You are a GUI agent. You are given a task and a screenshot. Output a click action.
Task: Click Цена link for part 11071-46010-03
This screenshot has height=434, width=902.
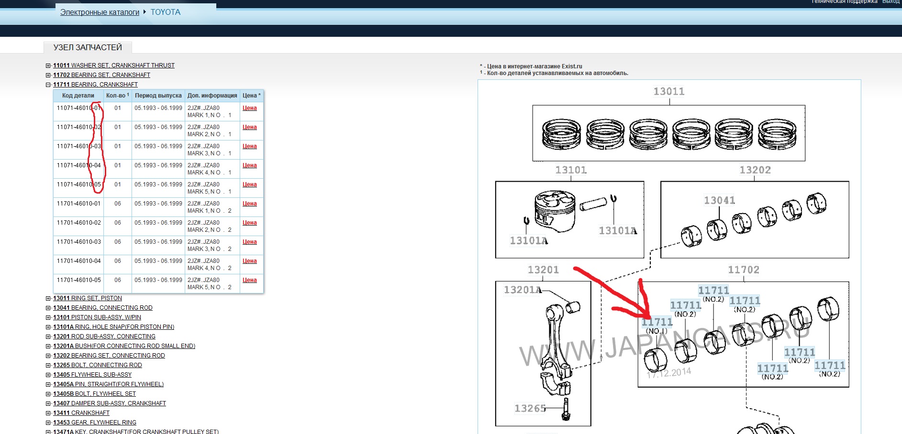coord(249,146)
